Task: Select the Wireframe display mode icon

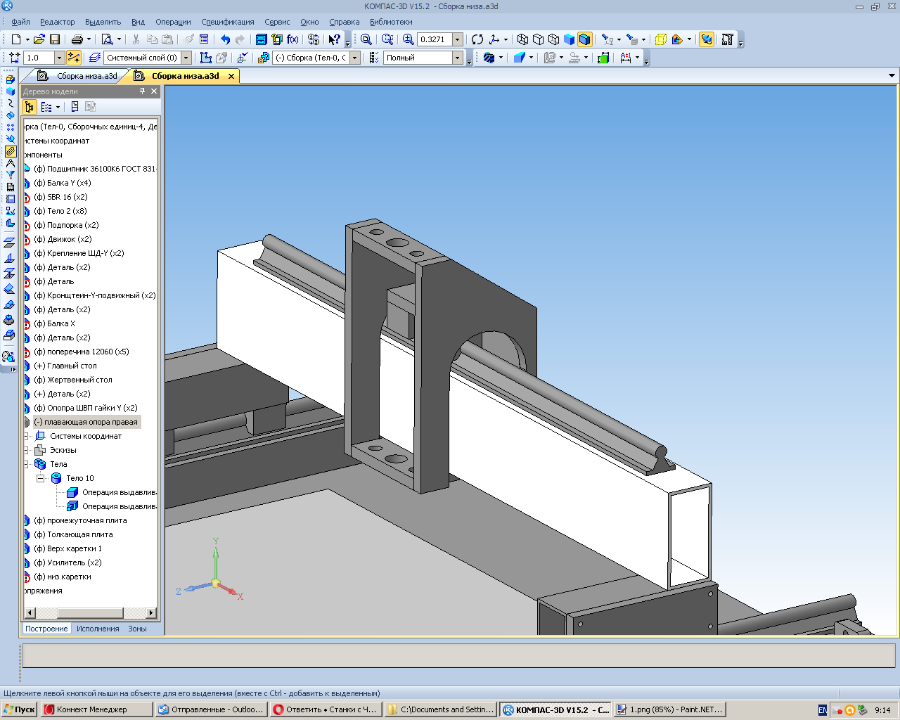Action: click(522, 39)
